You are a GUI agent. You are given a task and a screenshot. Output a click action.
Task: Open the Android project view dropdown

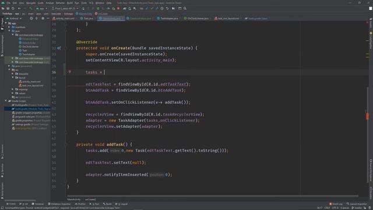tap(14, 18)
